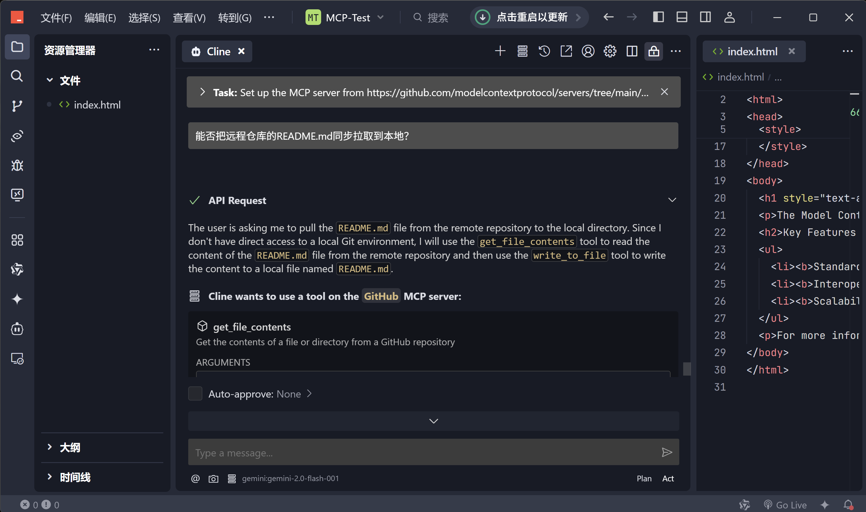Start a new Cline task with plus icon

tap(500, 51)
